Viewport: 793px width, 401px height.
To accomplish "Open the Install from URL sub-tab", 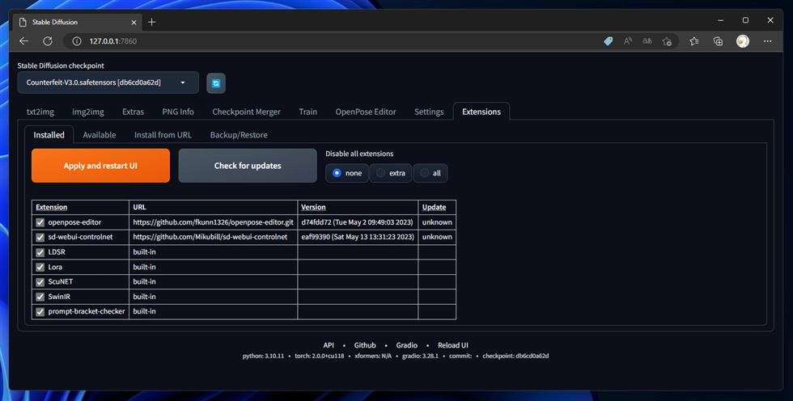I will tap(163, 135).
